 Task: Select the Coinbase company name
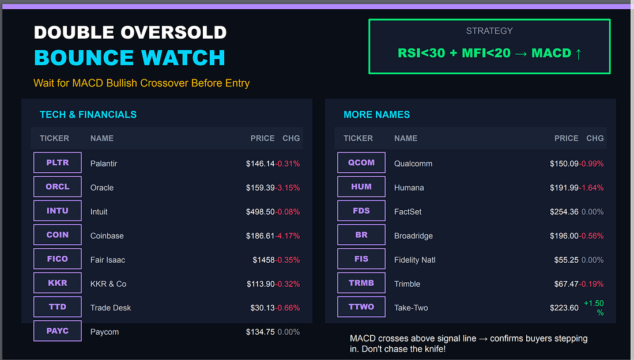(x=107, y=236)
